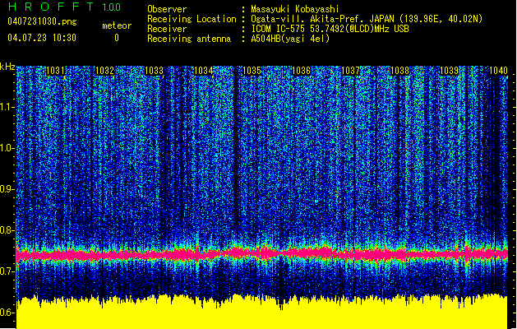This screenshot has width=517, height=329.
Task: Click the yellow noise level graph
Action: 263,314
